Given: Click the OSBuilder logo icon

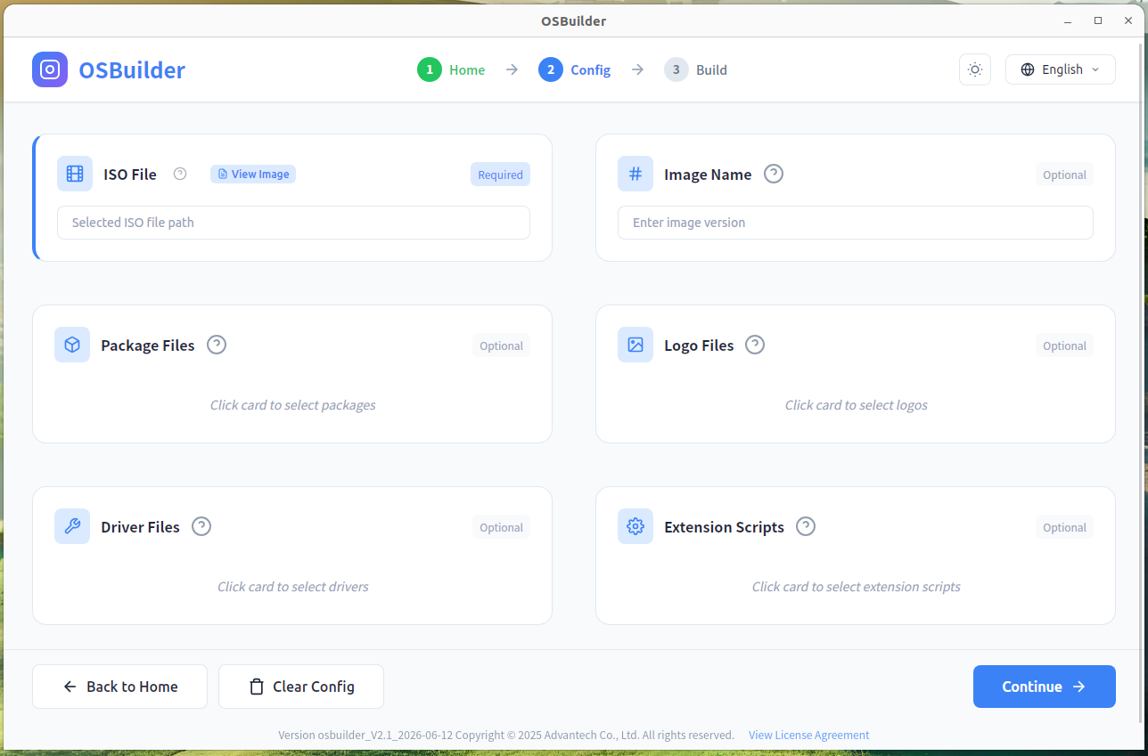Looking at the screenshot, I should click(50, 69).
